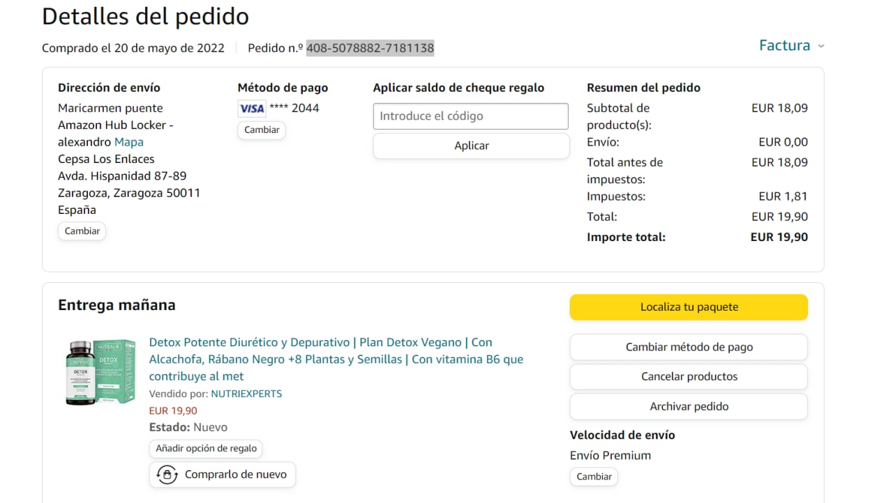Visit the NUTRIEXPERTS seller page
The width and height of the screenshot is (893, 503).
point(246,394)
